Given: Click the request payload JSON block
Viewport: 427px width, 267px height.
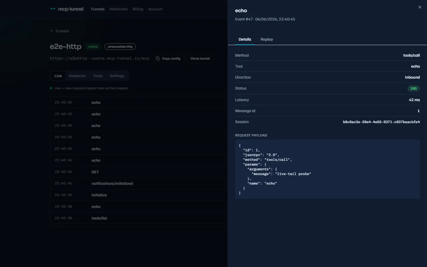Looking at the screenshot, I should (327, 169).
